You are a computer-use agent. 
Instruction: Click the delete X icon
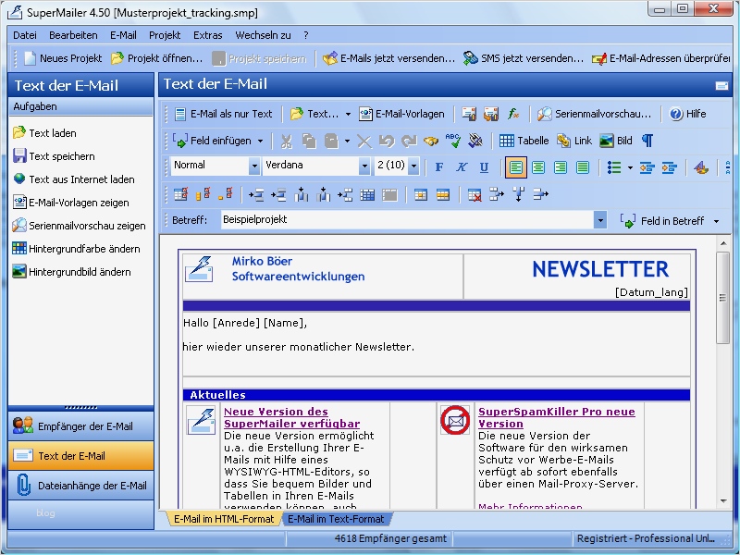point(364,142)
